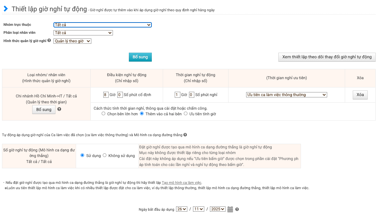Select the Chọn bên lớn hơn radio option
377x215 pixels.
(x=104, y=114)
